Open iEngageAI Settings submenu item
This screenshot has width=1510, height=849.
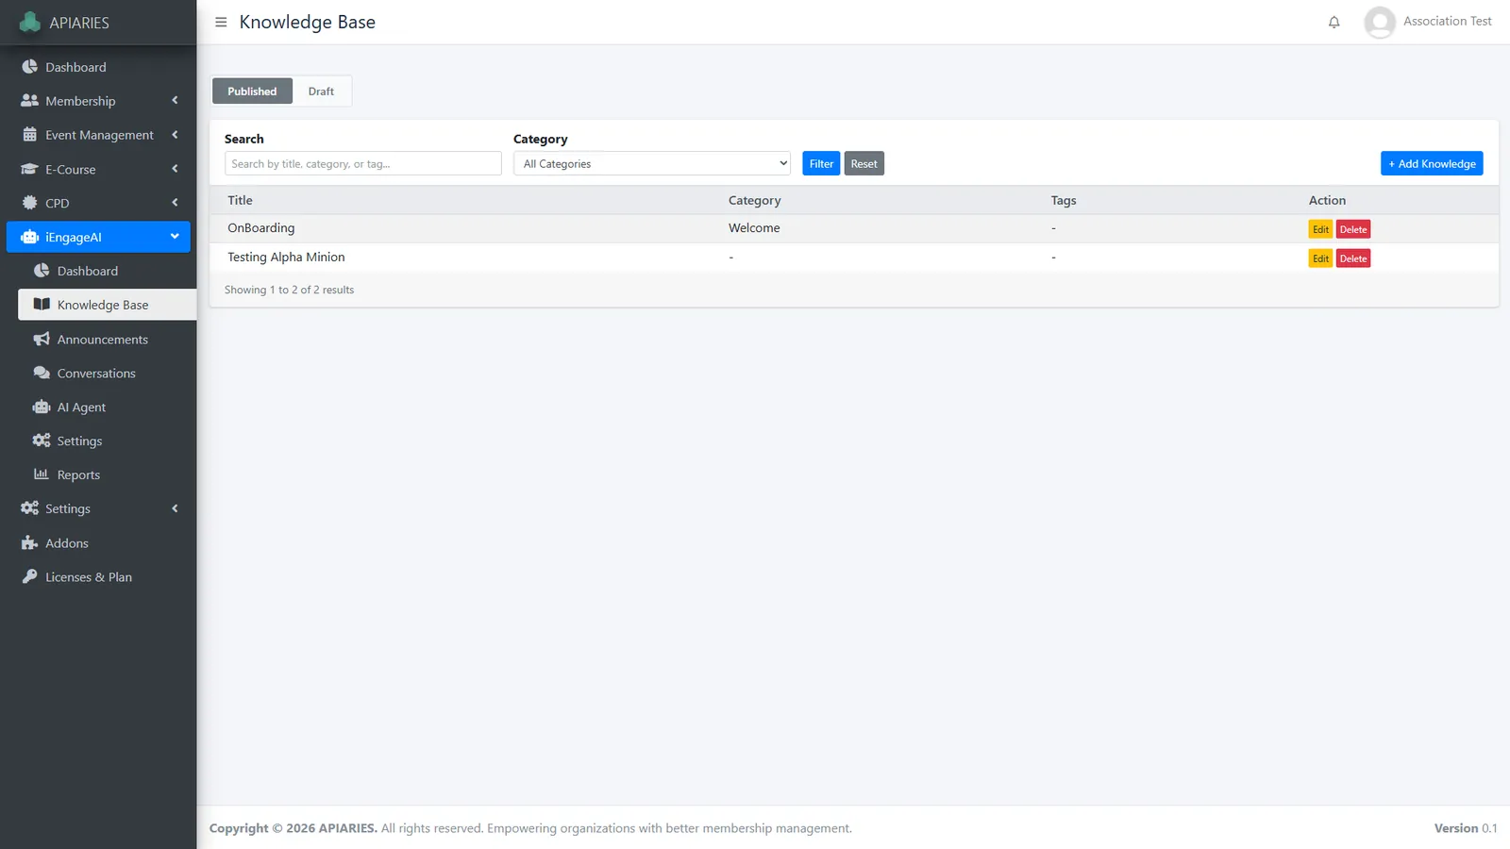pos(107,441)
